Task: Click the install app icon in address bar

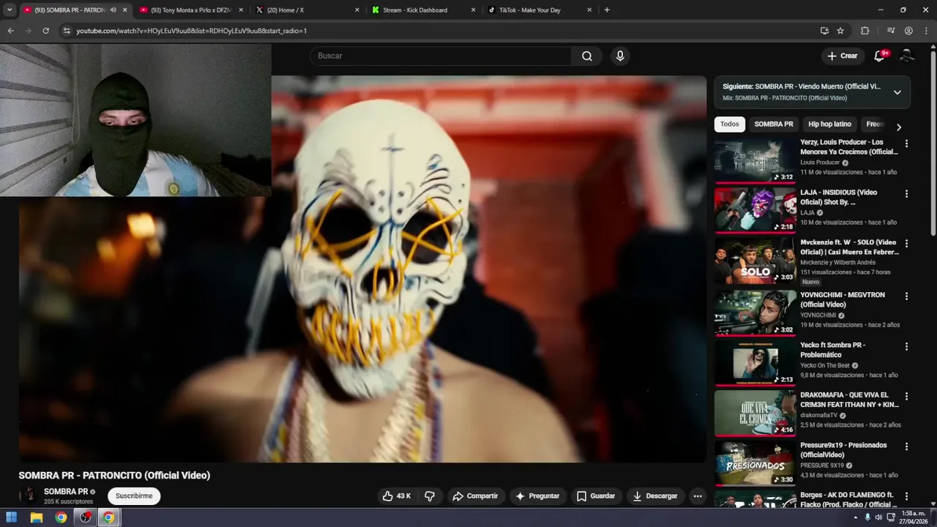Action: tap(824, 31)
